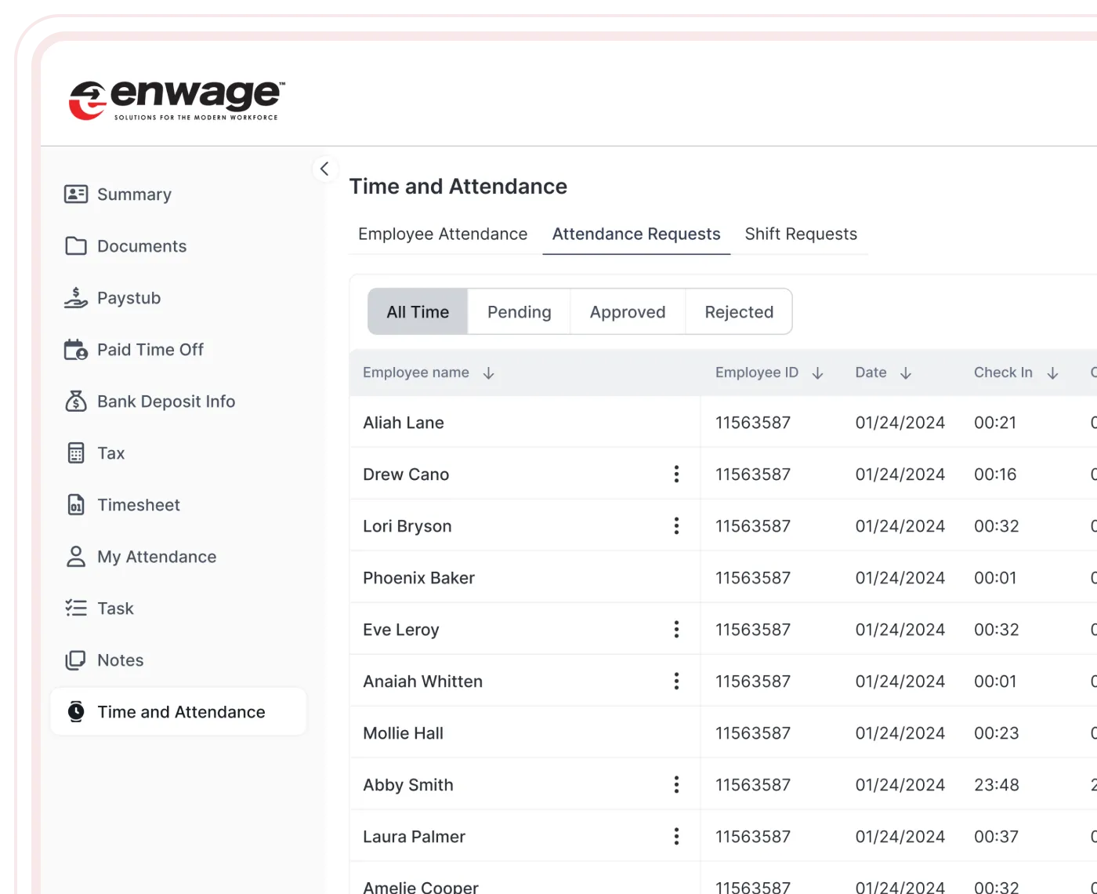Click the Task checklist icon

(76, 609)
